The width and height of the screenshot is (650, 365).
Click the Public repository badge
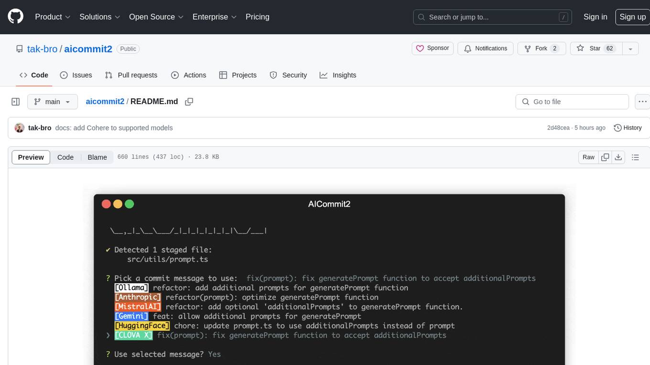click(x=128, y=49)
